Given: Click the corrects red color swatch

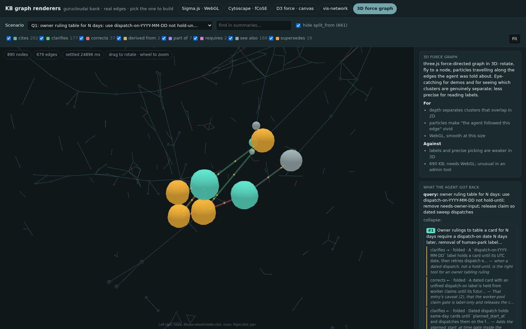Looking at the screenshot, I should [x=88, y=38].
